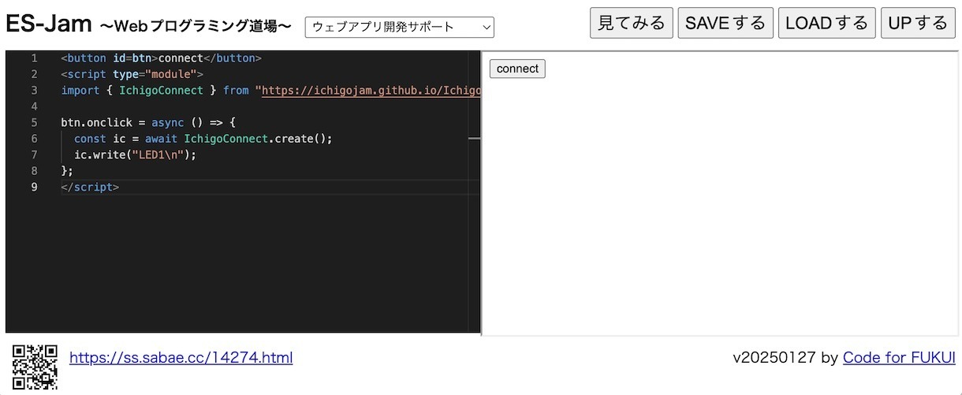Place cursor on ic.write("LED1\n") line
Image resolution: width=962 pixels, height=395 pixels.
pyautogui.click(x=135, y=155)
